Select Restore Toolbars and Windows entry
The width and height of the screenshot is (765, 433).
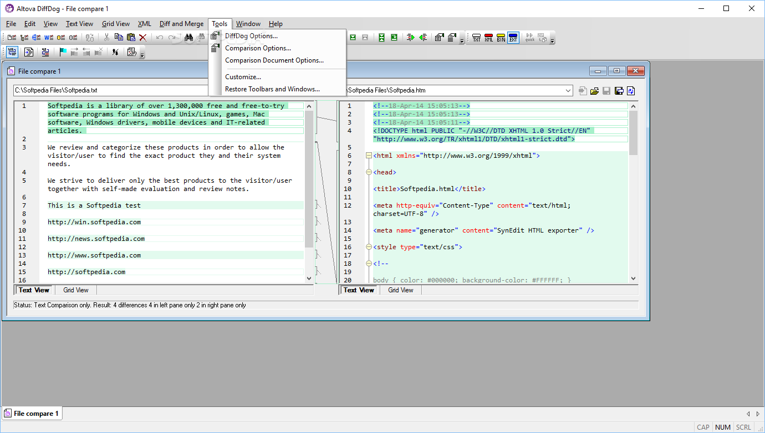coord(272,89)
